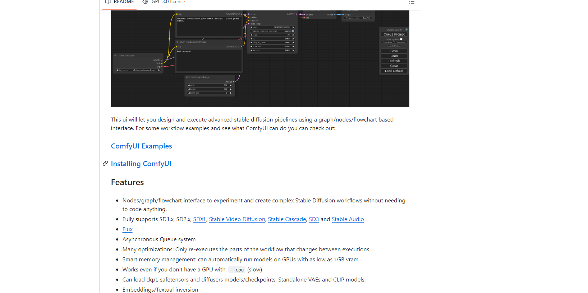This screenshot has width=588, height=293.
Task: Click the beautiful scenery positive prompt box
Action: tap(209, 26)
